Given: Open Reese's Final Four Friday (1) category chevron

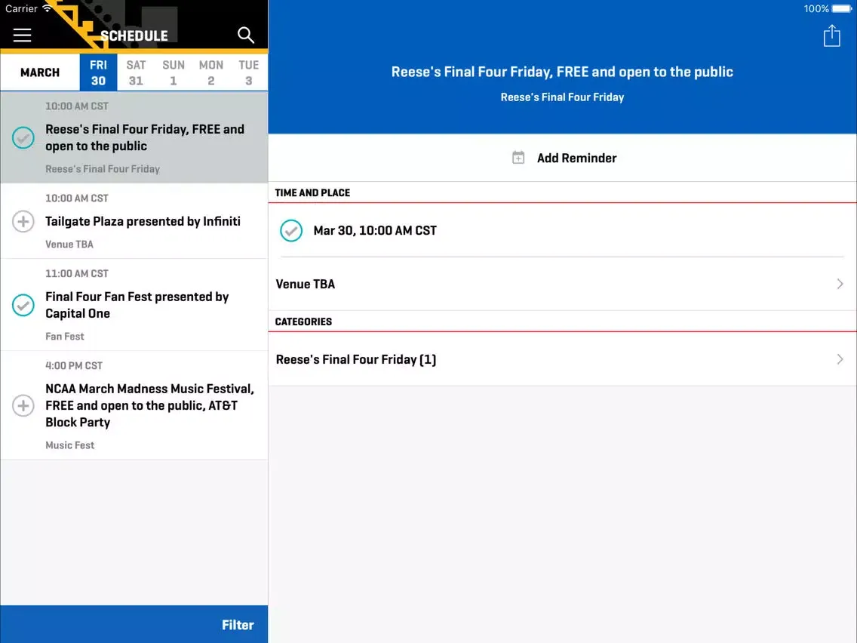Looking at the screenshot, I should 840,359.
